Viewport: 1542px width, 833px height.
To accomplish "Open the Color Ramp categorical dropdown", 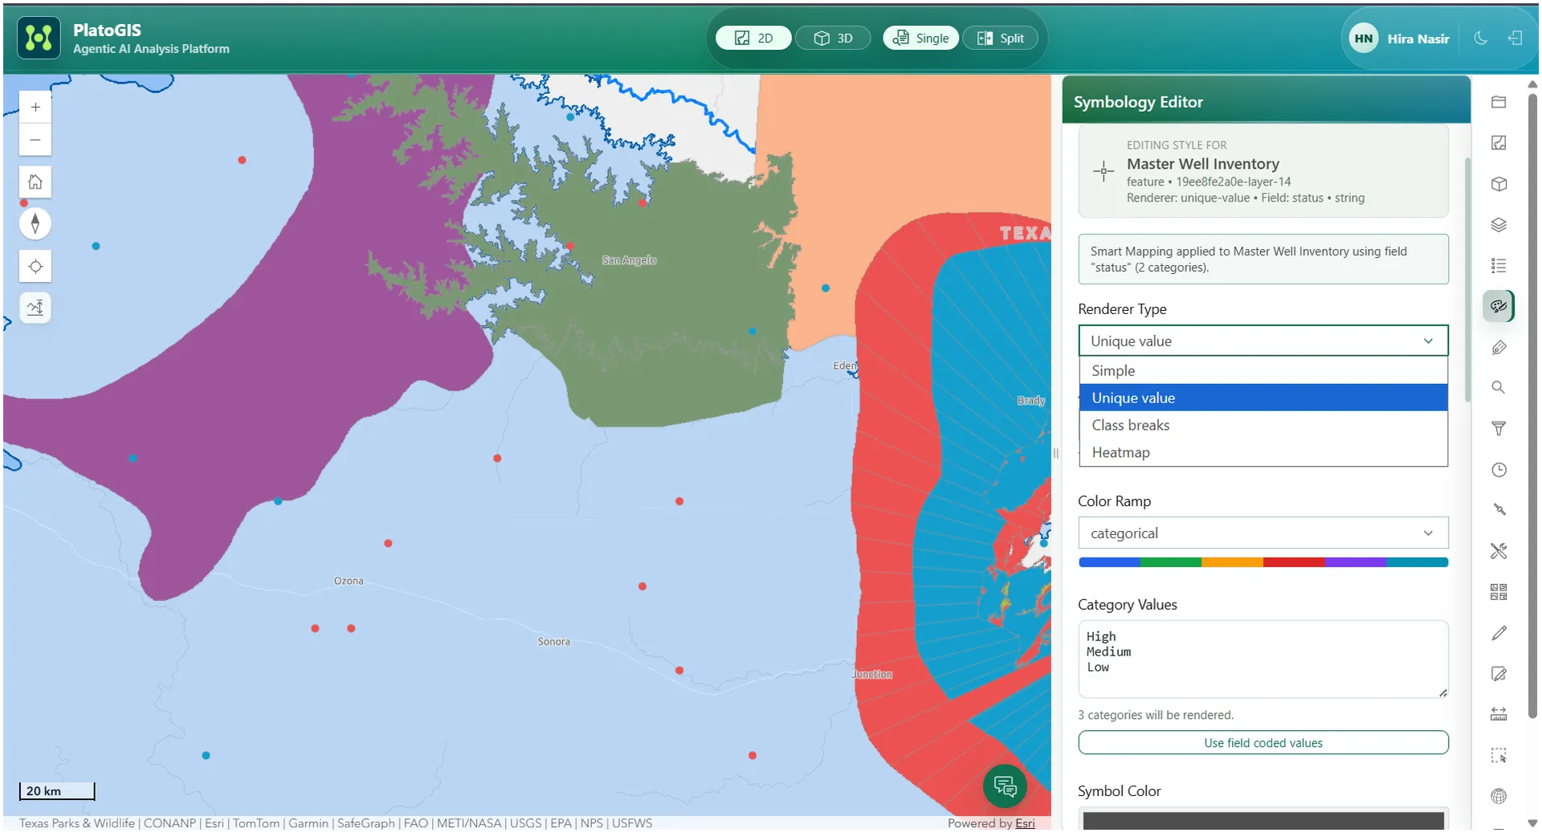I will point(1263,533).
